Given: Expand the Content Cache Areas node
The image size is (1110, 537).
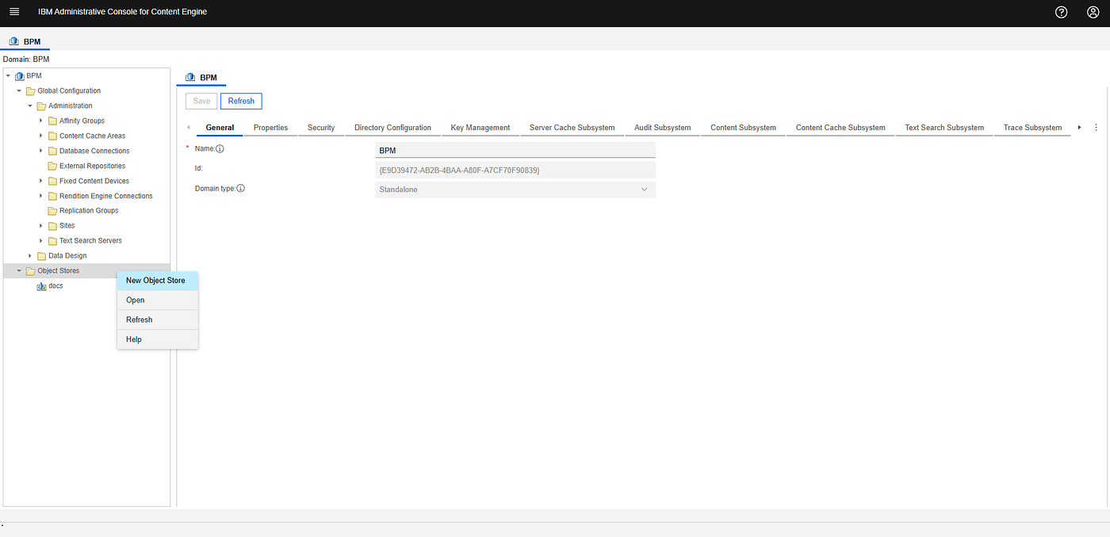Looking at the screenshot, I should pos(41,136).
